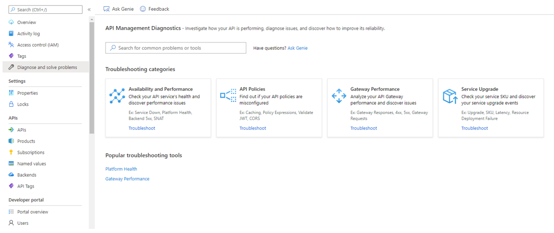Click Troubleshoot under Gateway Performance card

364,128
